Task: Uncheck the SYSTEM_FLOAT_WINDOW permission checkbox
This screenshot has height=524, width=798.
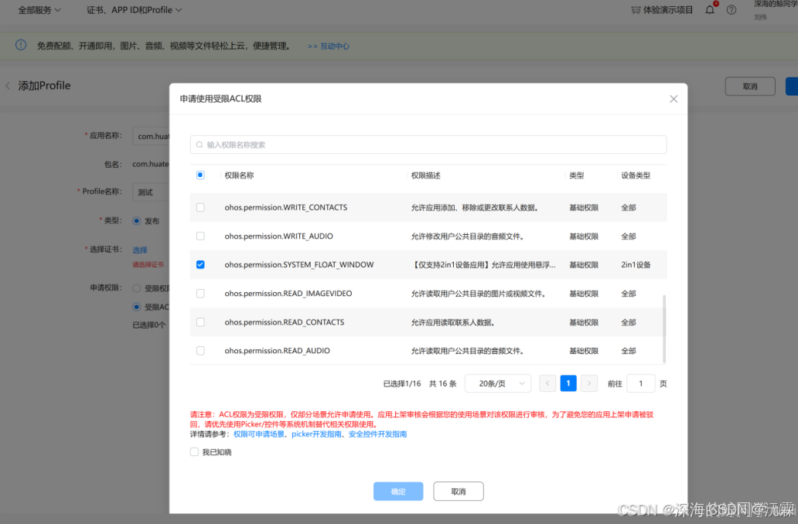Action: (x=200, y=264)
